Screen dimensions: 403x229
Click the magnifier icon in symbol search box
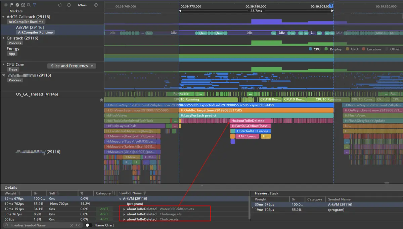[x=6, y=225]
